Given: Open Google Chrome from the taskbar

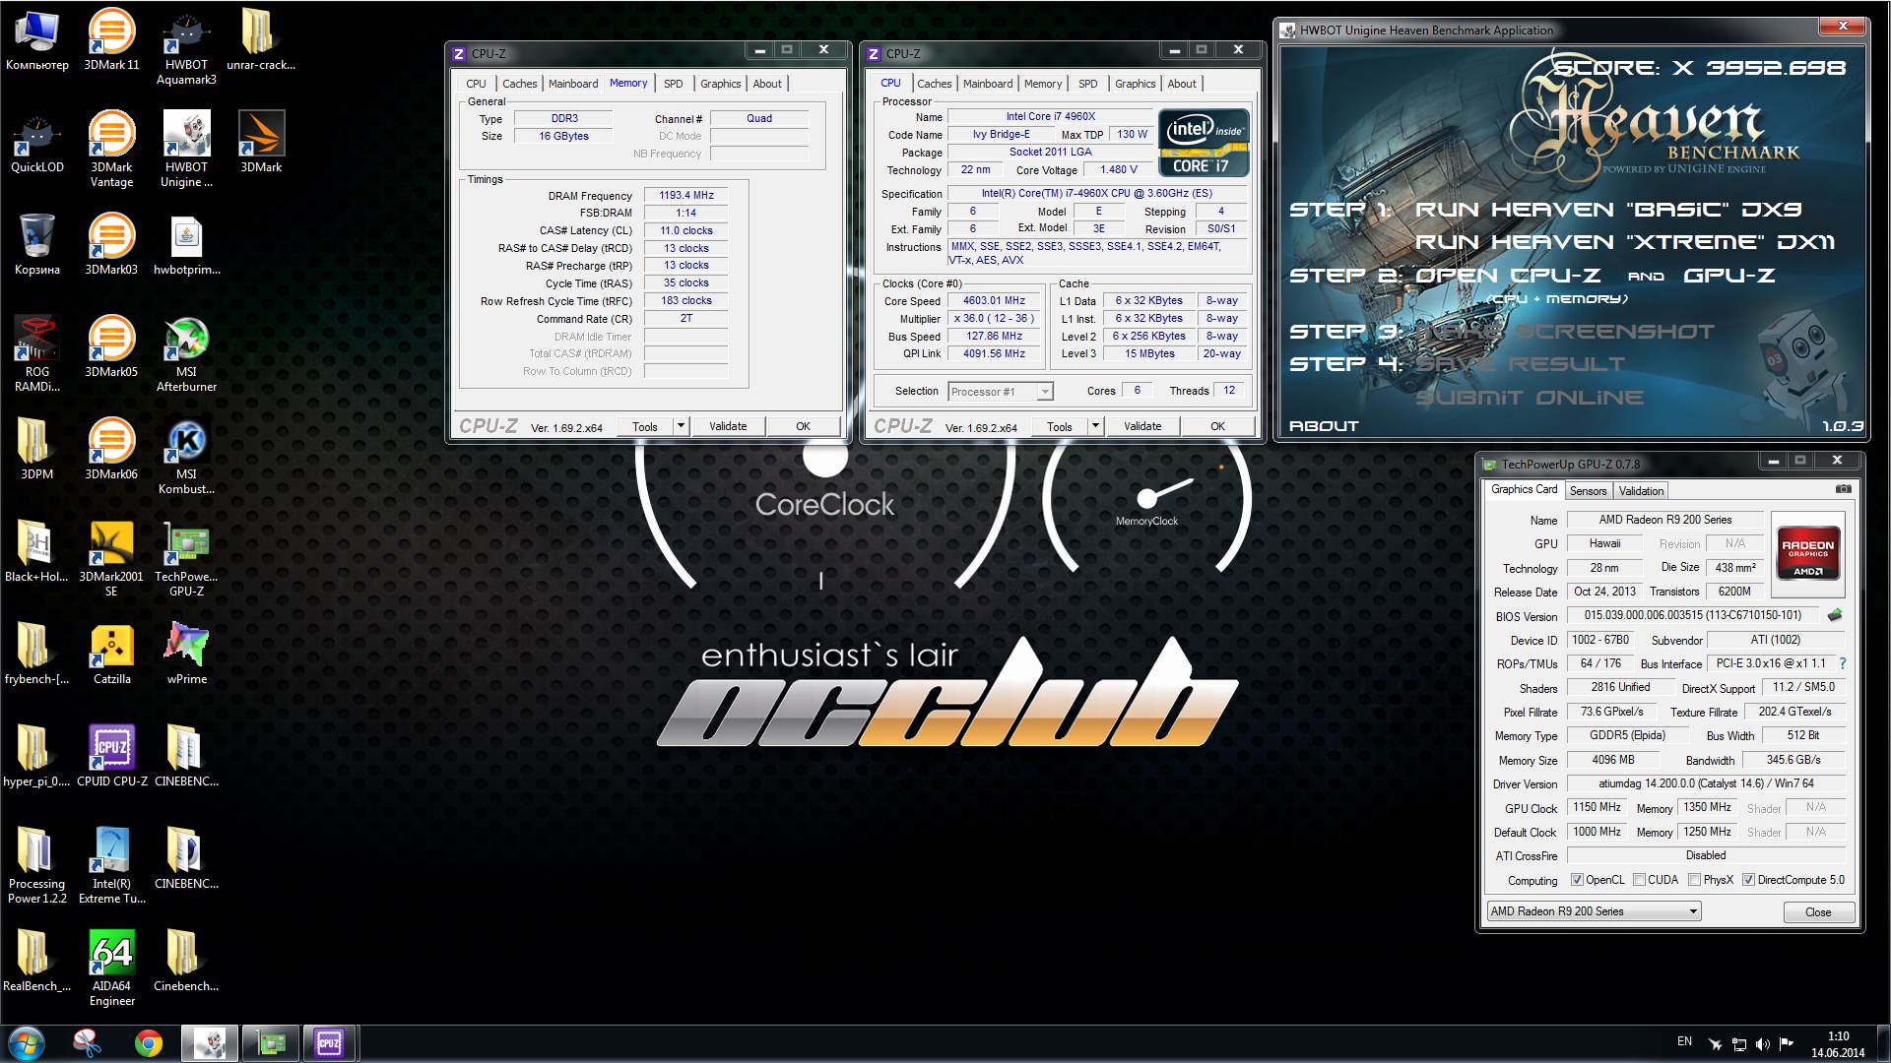Looking at the screenshot, I should point(149,1043).
